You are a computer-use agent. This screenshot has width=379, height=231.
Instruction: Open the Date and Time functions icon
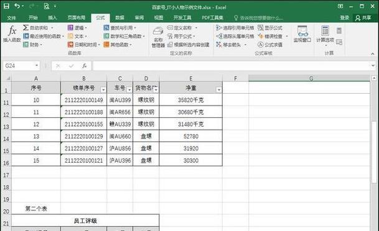(70, 44)
